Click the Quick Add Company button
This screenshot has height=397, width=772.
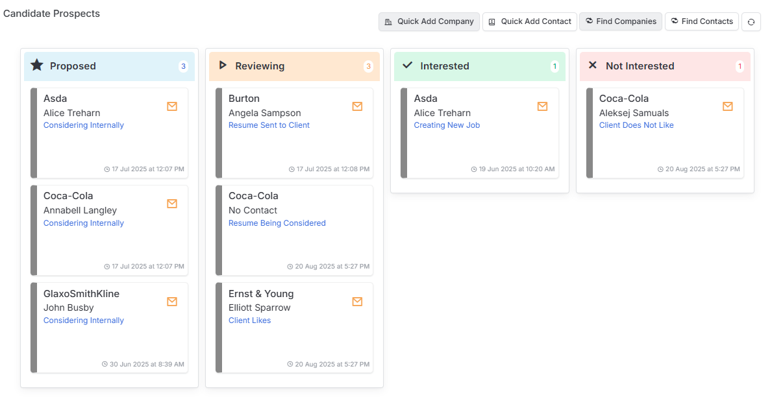point(429,21)
